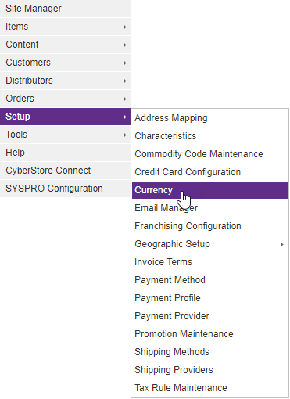Open Email Manager entry

click(209, 208)
